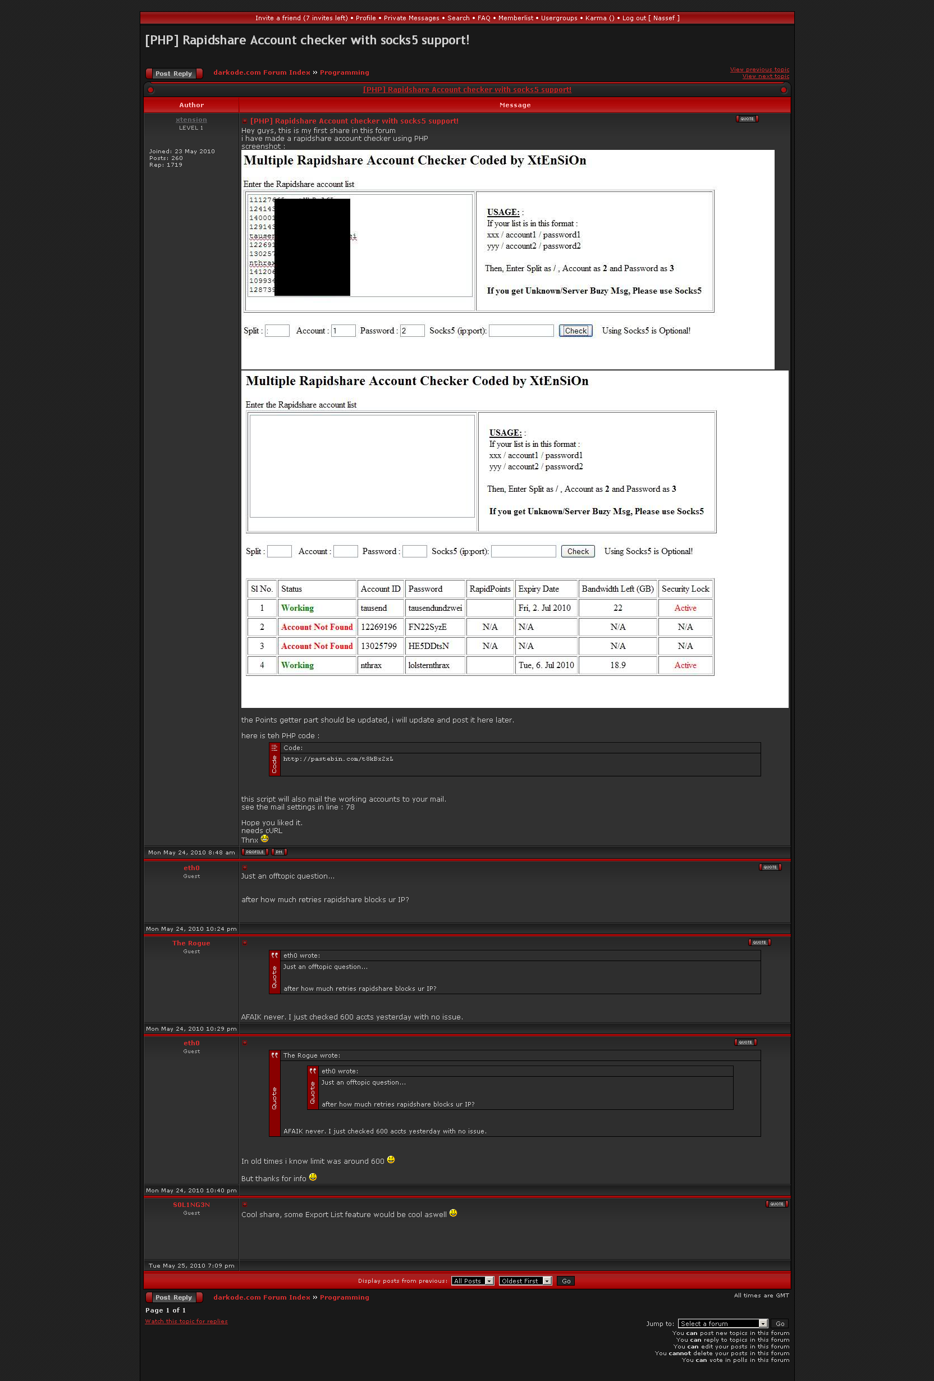
Task: Click View previous topic link
Action: point(759,70)
